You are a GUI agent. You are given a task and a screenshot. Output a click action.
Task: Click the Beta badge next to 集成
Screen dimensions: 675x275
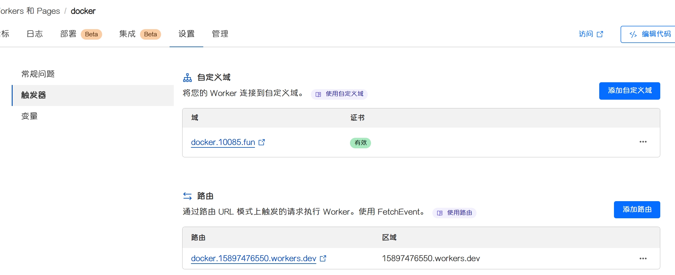150,34
